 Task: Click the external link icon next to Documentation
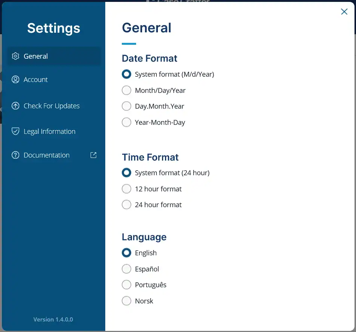(94, 155)
